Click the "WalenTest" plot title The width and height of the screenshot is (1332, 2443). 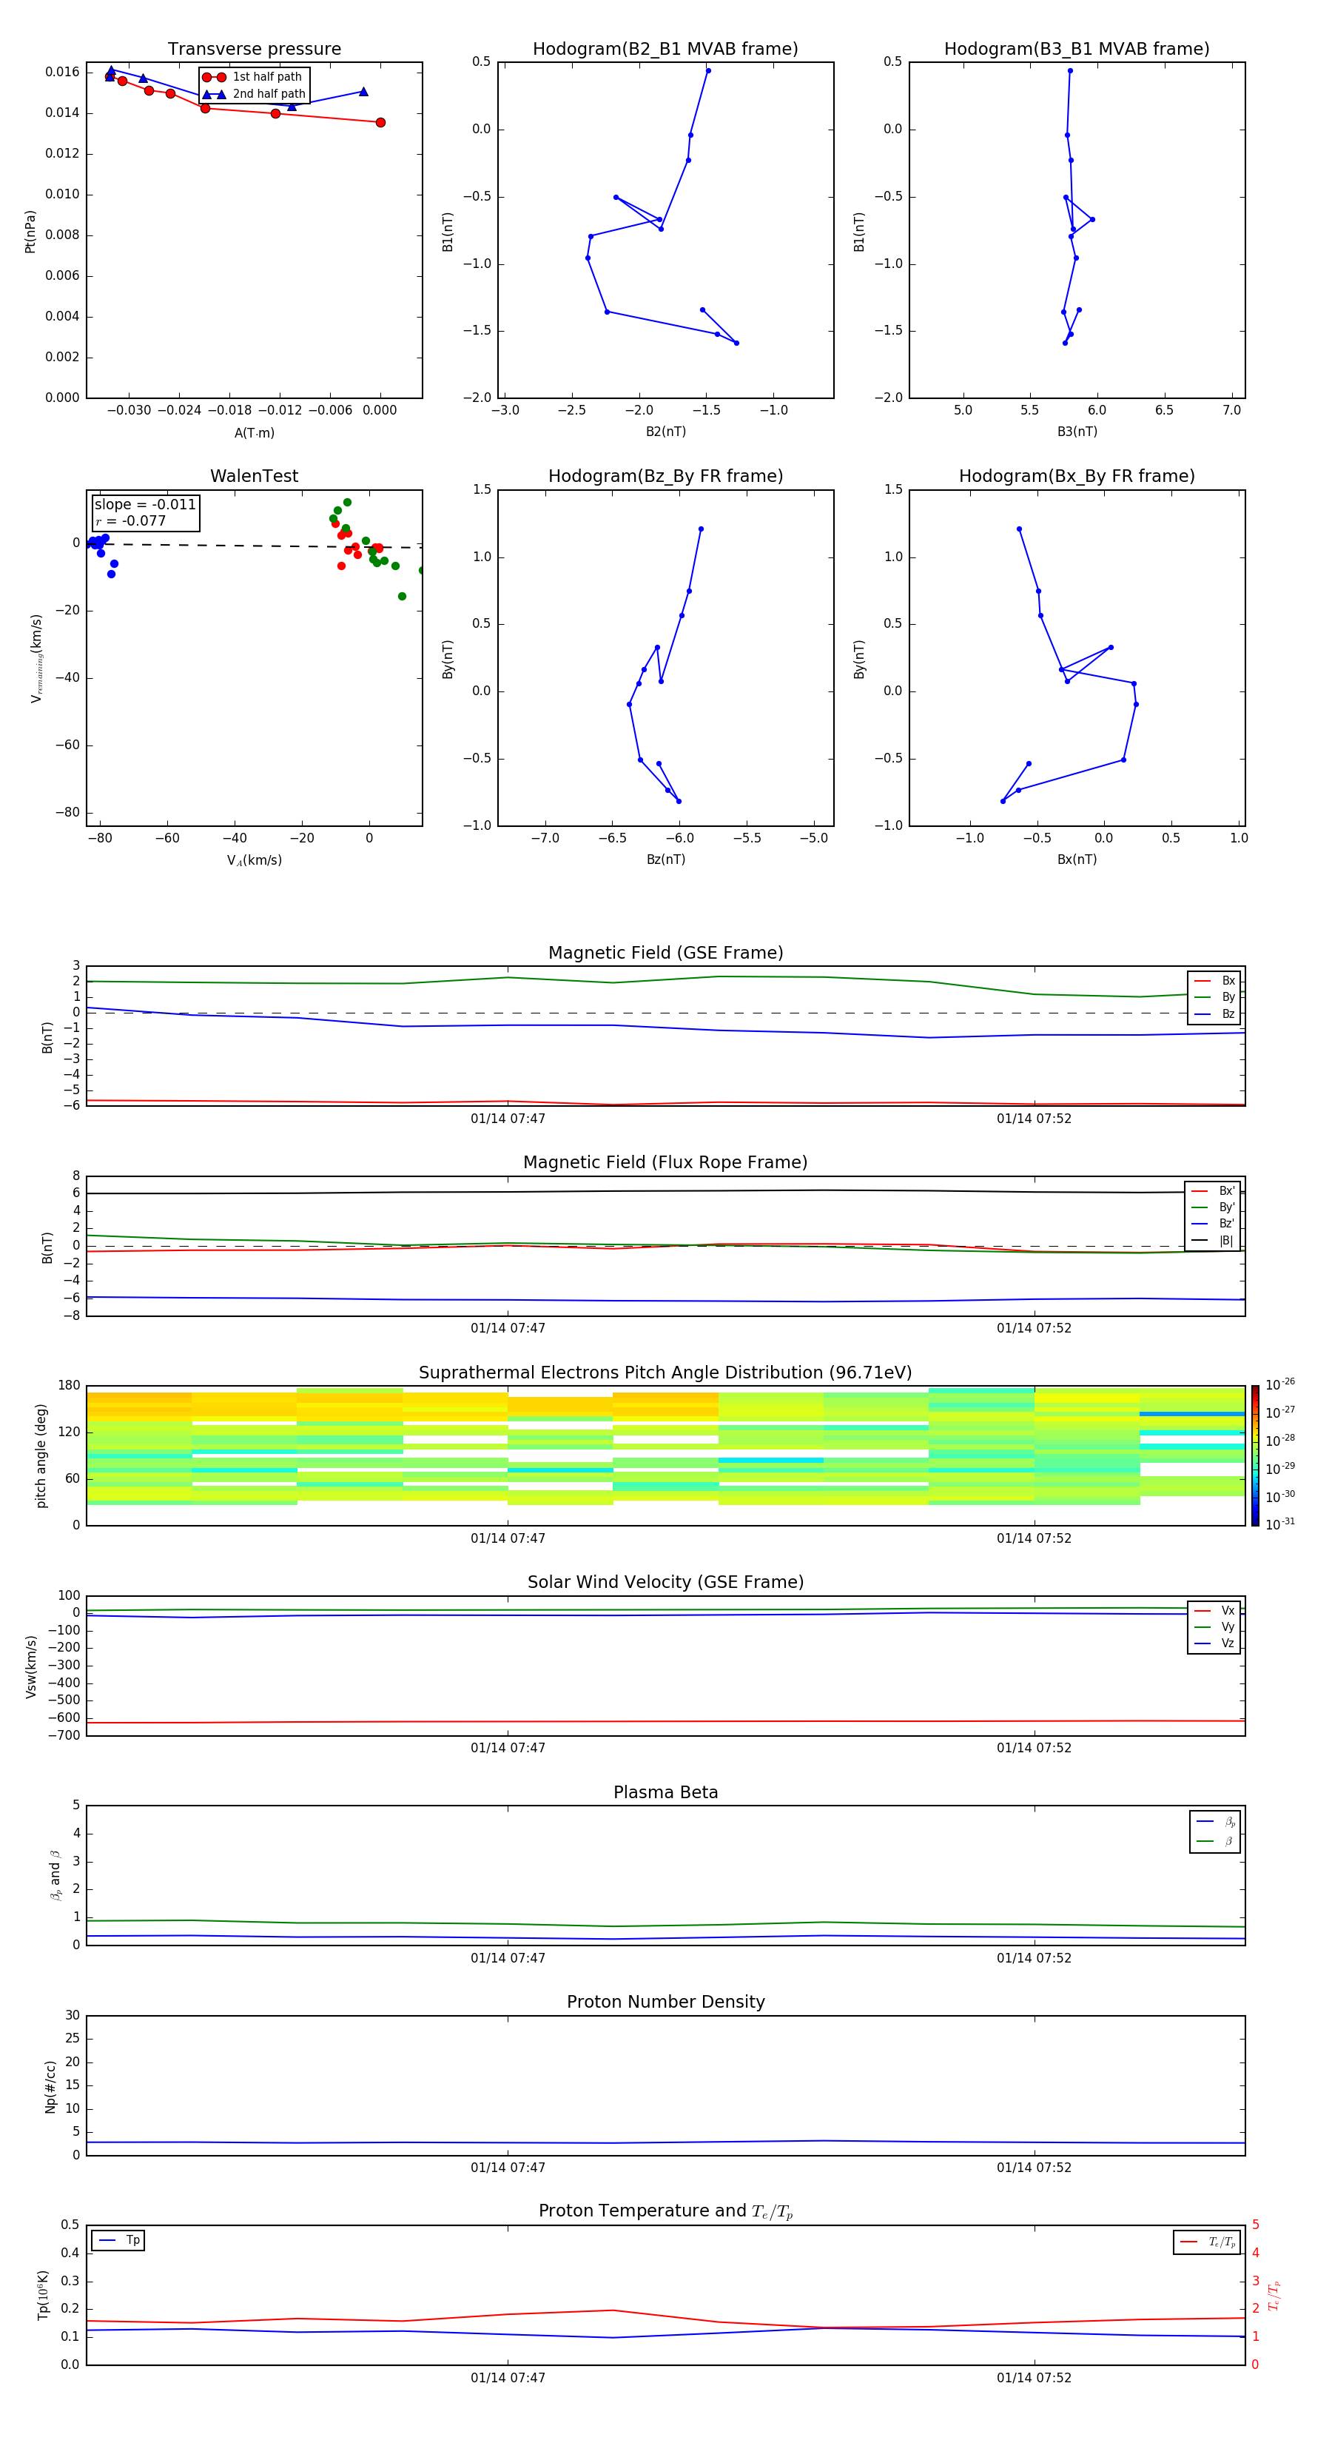pos(254,476)
